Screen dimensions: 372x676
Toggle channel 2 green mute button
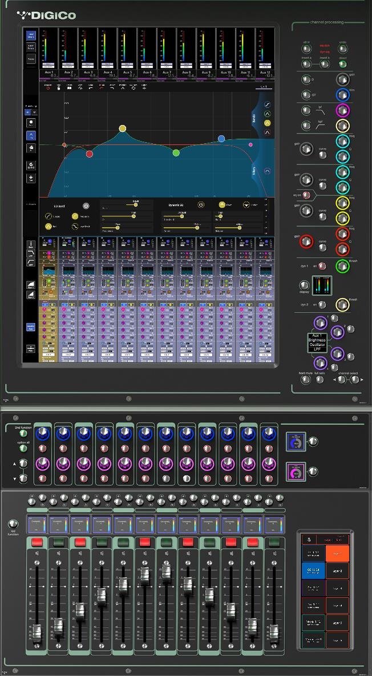pos(59,542)
